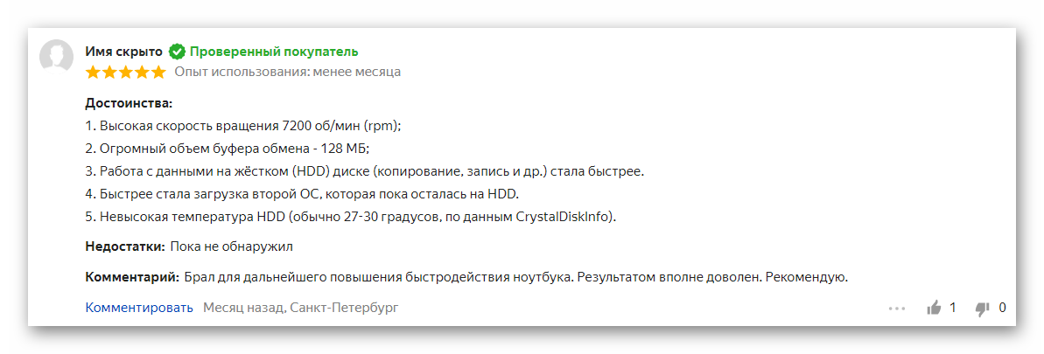Click the second rating star
1044x354 pixels.
point(109,72)
